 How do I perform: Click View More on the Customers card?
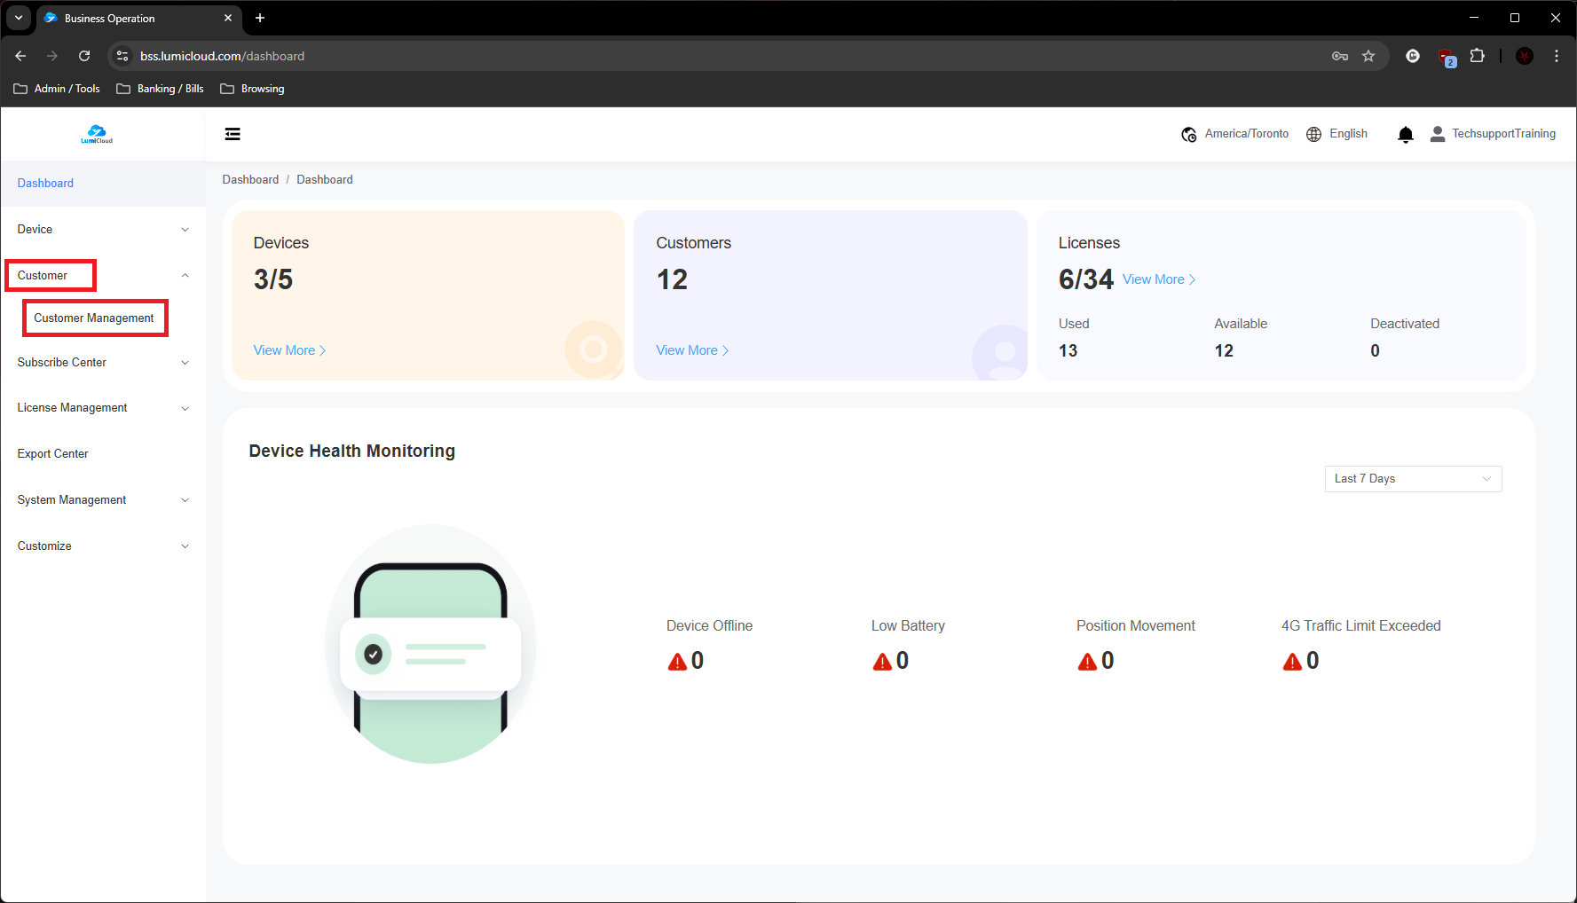691,350
